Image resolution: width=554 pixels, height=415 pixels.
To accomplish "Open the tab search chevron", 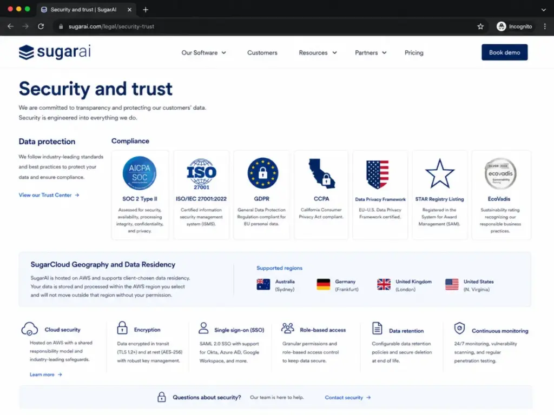I will pos(543,10).
